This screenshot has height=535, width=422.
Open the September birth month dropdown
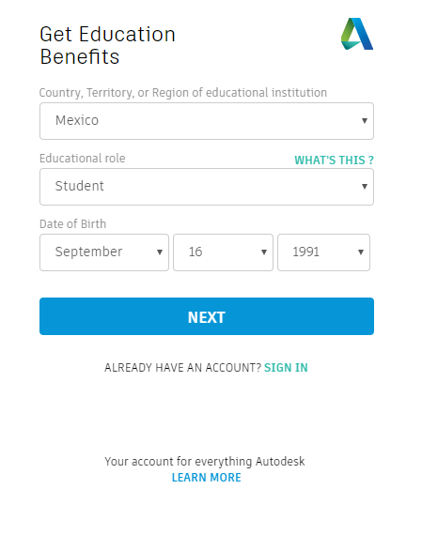[x=104, y=252]
